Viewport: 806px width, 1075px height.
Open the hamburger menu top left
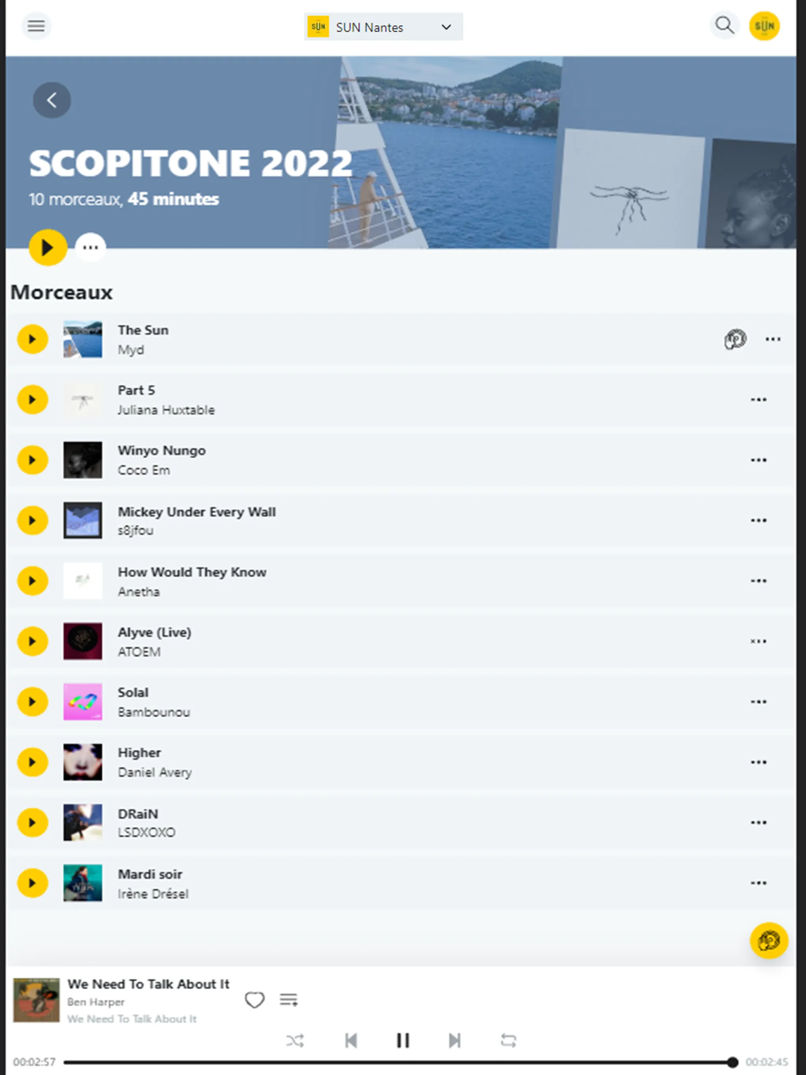37,26
